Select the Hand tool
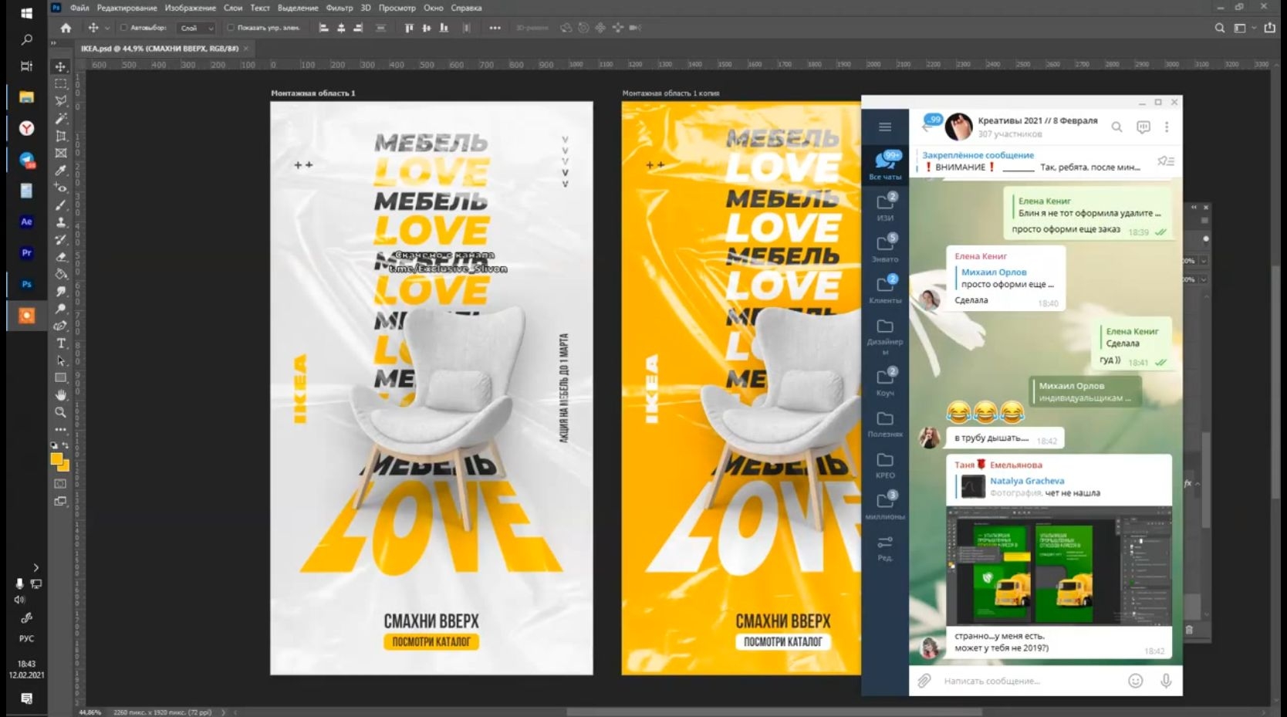Viewport: 1287px width, 717px height. 61,395
